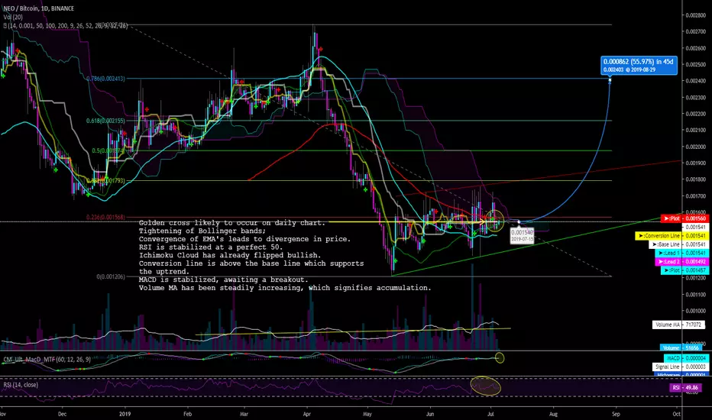Screen dimensions: 712x420
Task: Click the 0.002400 price axis value
Action: click(696, 81)
